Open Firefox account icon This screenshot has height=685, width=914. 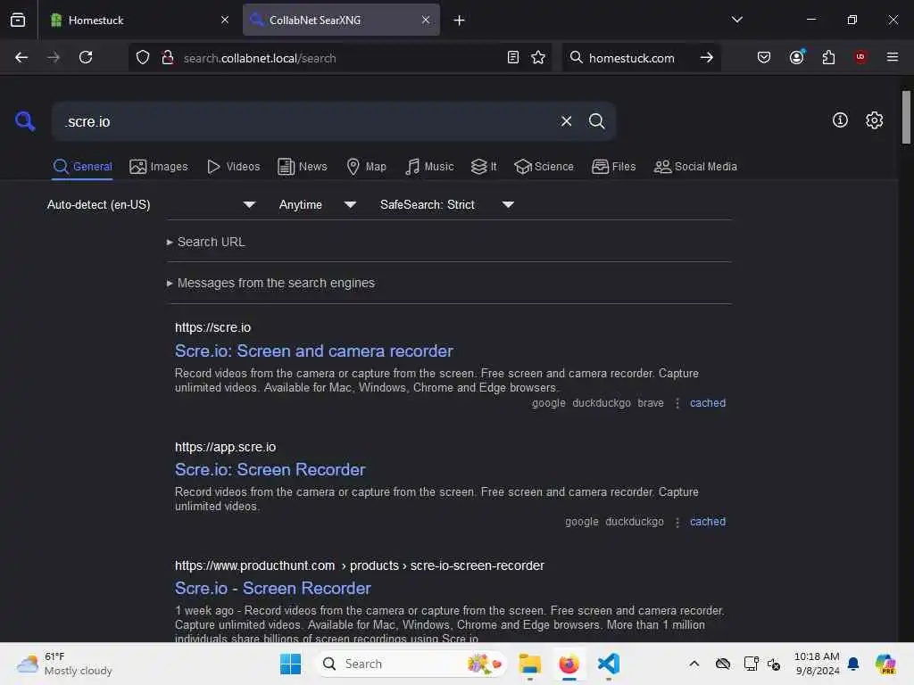(x=796, y=57)
